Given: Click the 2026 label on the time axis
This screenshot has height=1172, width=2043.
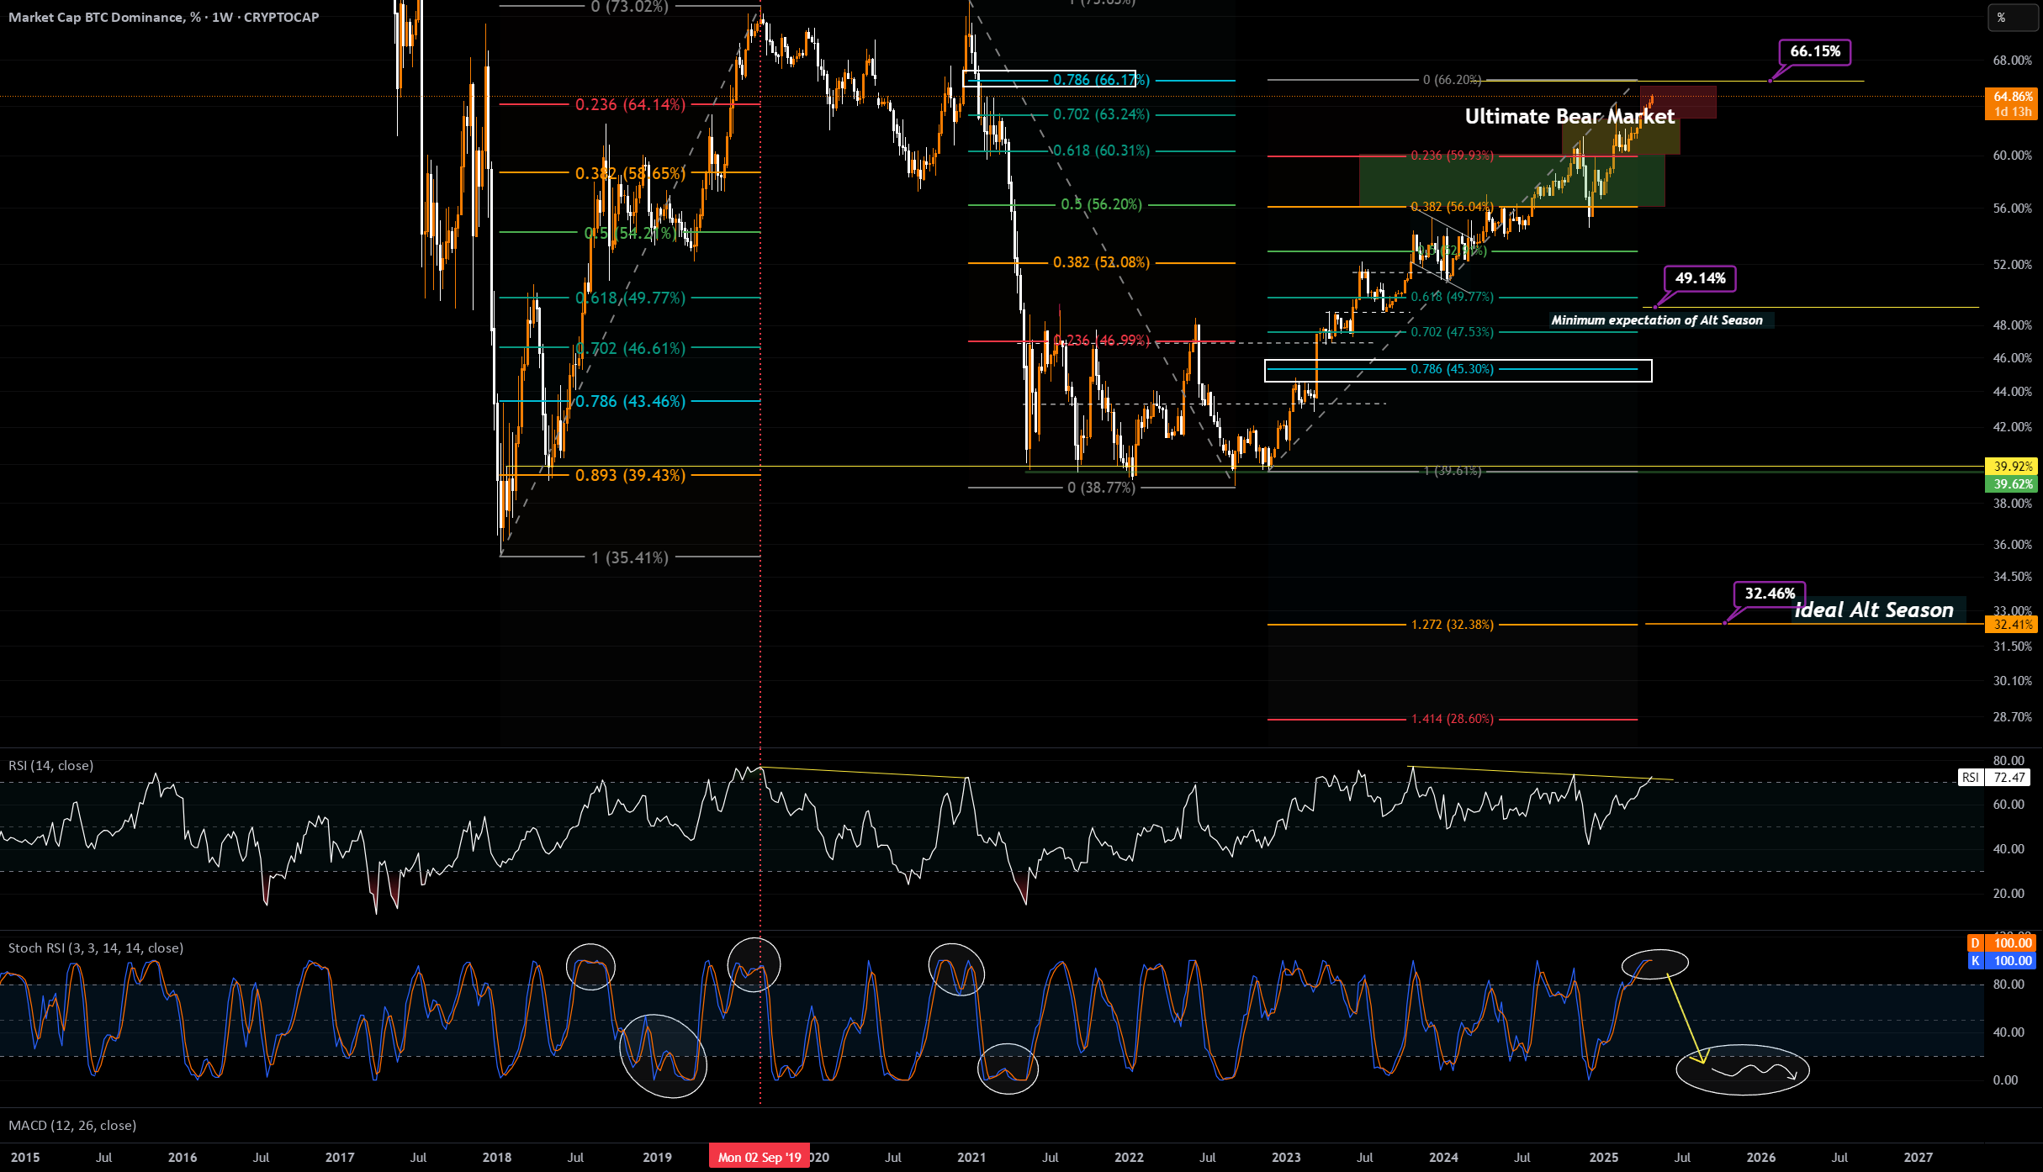Looking at the screenshot, I should click(x=1761, y=1157).
